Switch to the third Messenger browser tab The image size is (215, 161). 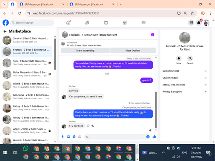pos(92,4)
